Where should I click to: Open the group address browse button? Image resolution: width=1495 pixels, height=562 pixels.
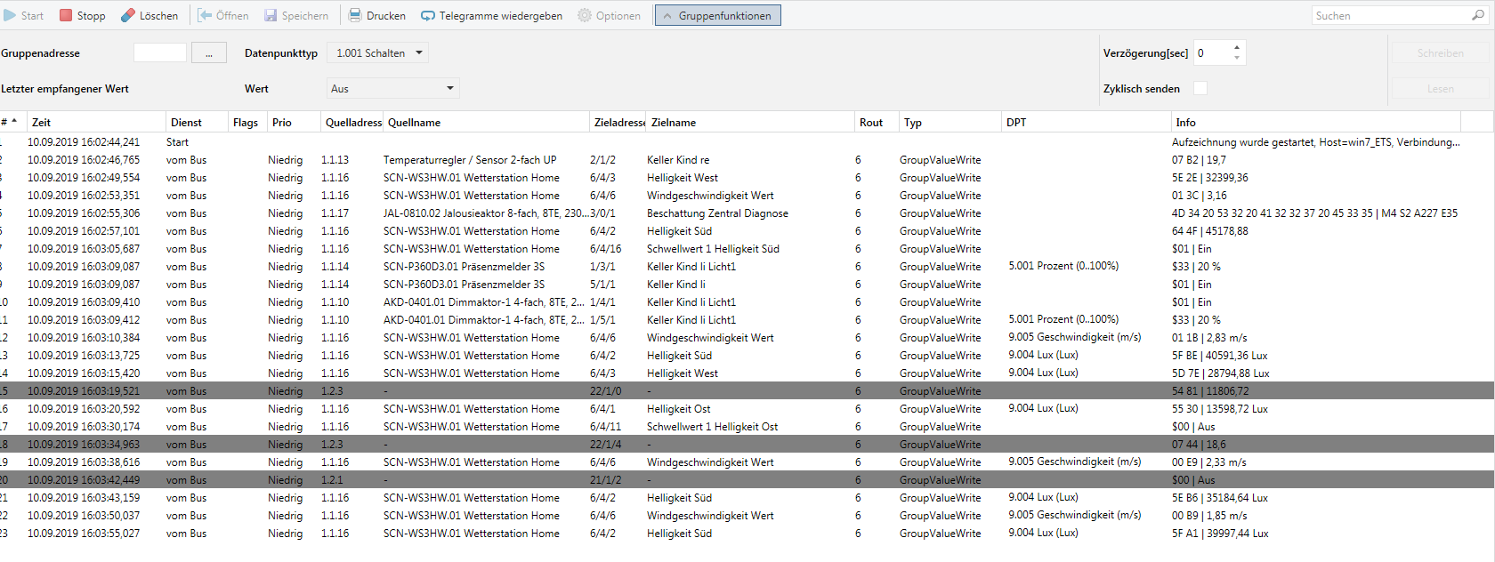209,52
